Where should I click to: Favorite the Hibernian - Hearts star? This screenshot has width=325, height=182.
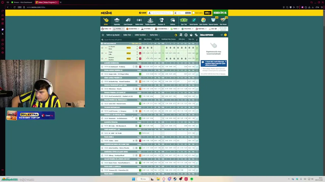click(102, 89)
